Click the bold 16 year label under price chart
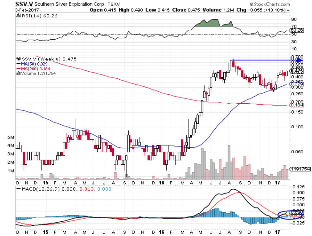Screen dimensions: 312x236 [x=162, y=183]
